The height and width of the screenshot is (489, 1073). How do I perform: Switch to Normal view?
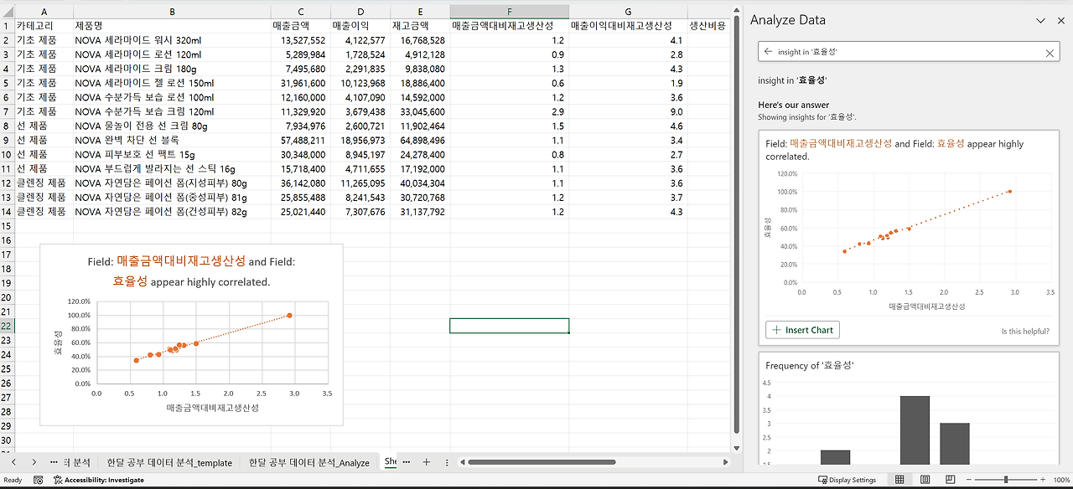(899, 480)
